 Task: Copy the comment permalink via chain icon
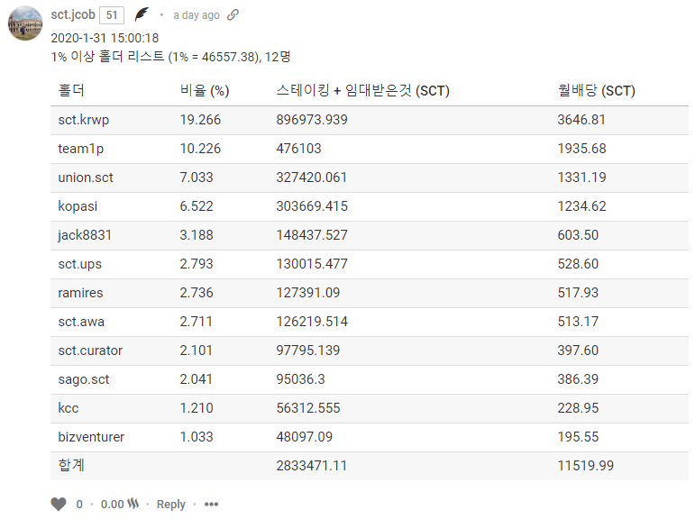[233, 15]
